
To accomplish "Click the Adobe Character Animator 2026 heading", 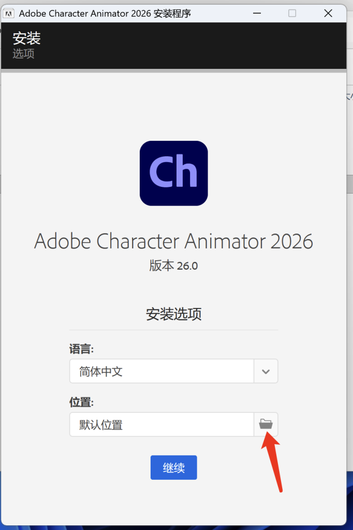I will tap(173, 241).
